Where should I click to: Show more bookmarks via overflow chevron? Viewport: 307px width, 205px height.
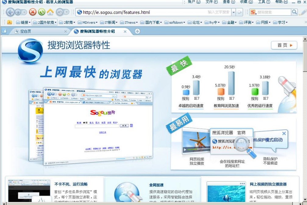(x=305, y=22)
